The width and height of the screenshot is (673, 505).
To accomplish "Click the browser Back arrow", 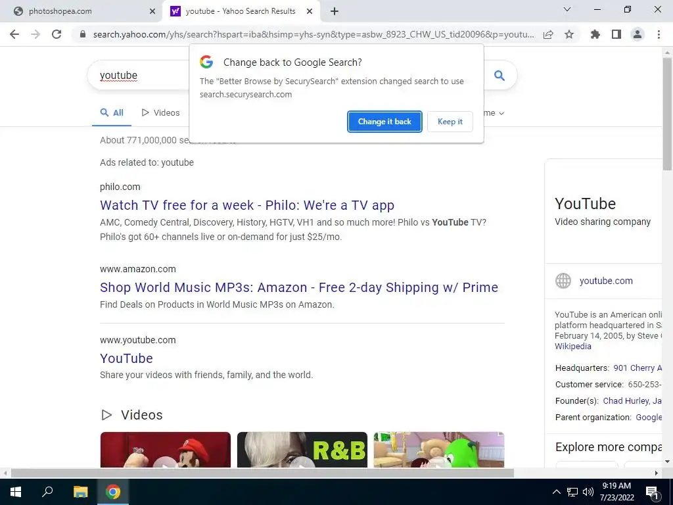I will pyautogui.click(x=14, y=34).
